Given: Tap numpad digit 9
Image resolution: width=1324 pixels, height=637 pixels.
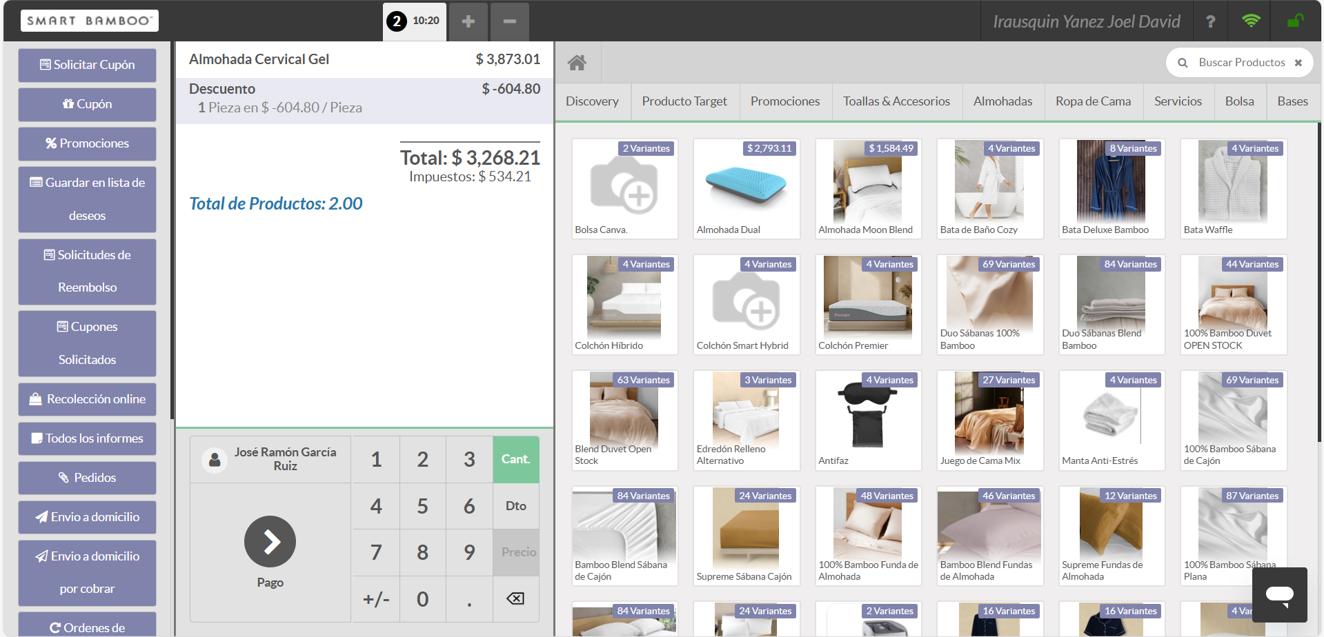Looking at the screenshot, I should click(469, 552).
